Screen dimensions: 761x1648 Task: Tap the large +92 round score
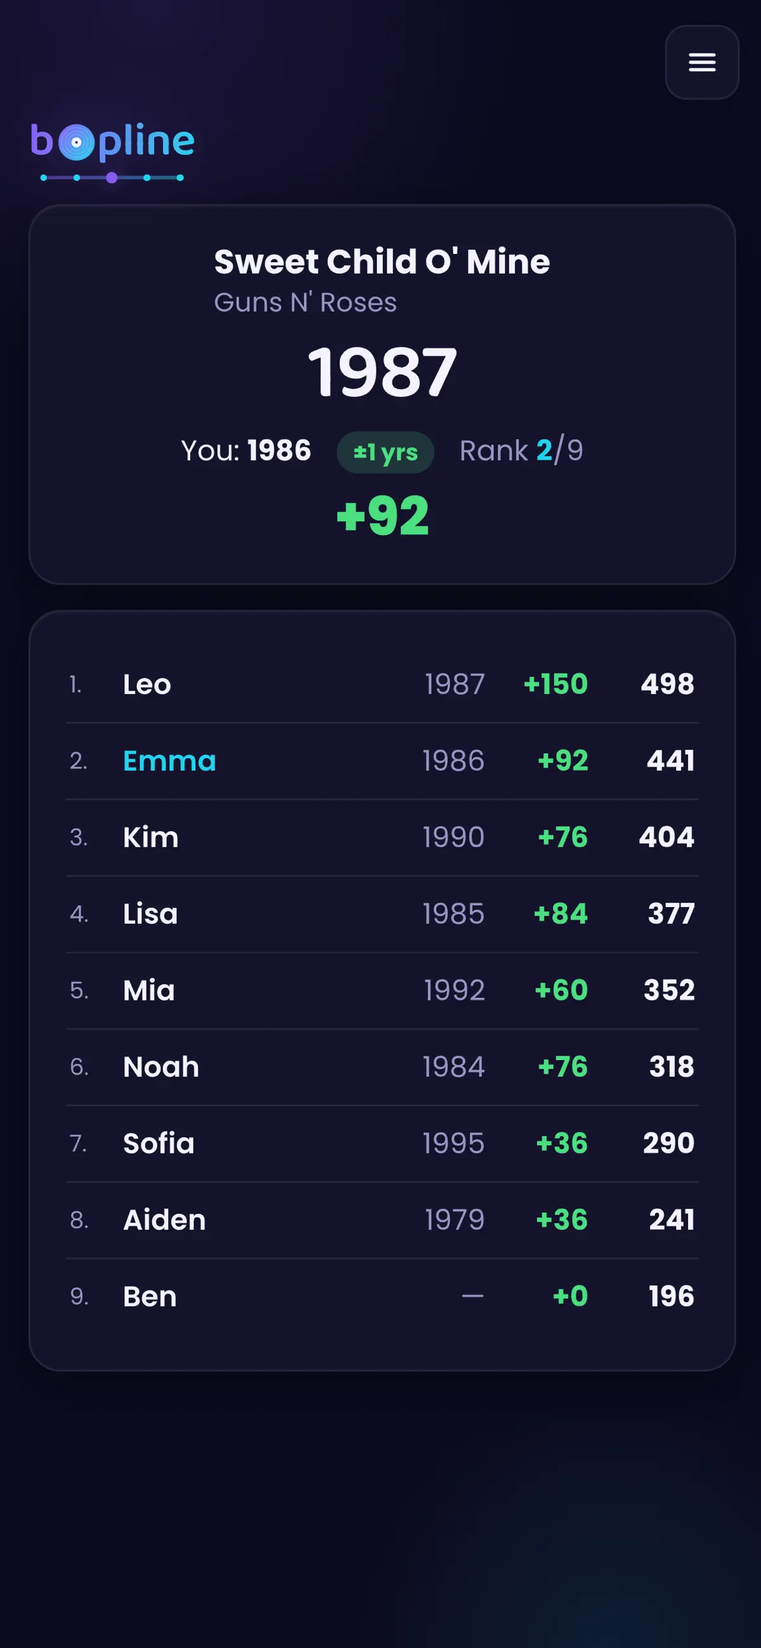tap(382, 515)
